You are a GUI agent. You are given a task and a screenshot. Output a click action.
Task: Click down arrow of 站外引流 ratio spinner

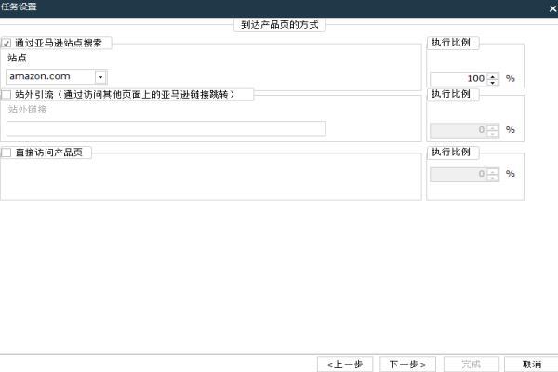(493, 134)
